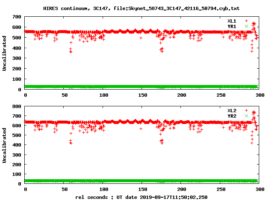Click the red plus marker beside XL2
This screenshot has height=201, width=268.
(x=246, y=110)
